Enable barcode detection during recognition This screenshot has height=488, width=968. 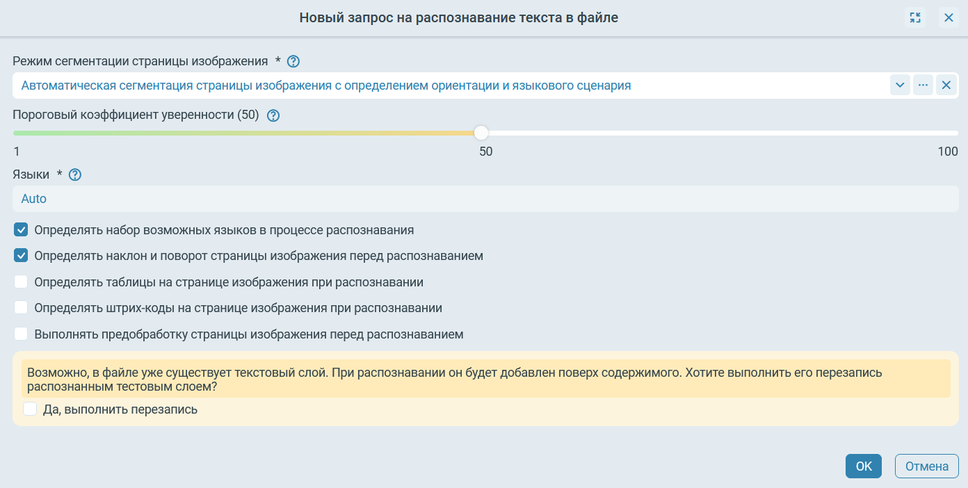pyautogui.click(x=21, y=308)
